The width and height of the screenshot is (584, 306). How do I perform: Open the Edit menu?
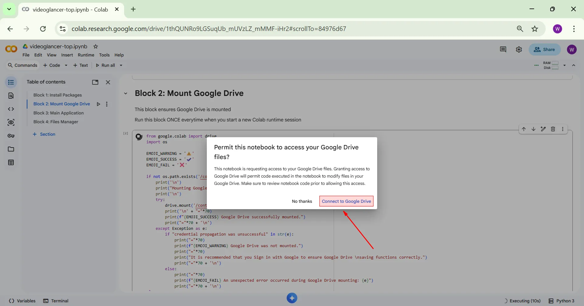tap(38, 55)
